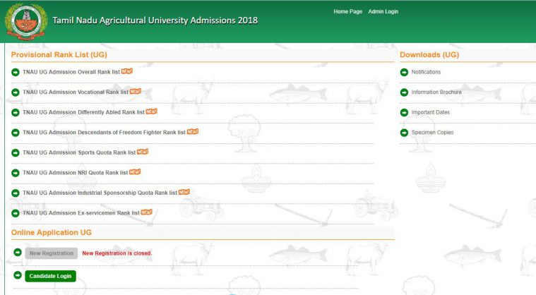Open Descendants of Freedom Fighter Rank list
The height and width of the screenshot is (295, 536).
tap(105, 133)
